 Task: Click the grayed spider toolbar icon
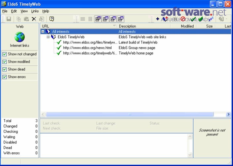[175, 19]
